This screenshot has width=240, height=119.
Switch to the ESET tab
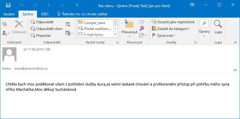click(45, 14)
